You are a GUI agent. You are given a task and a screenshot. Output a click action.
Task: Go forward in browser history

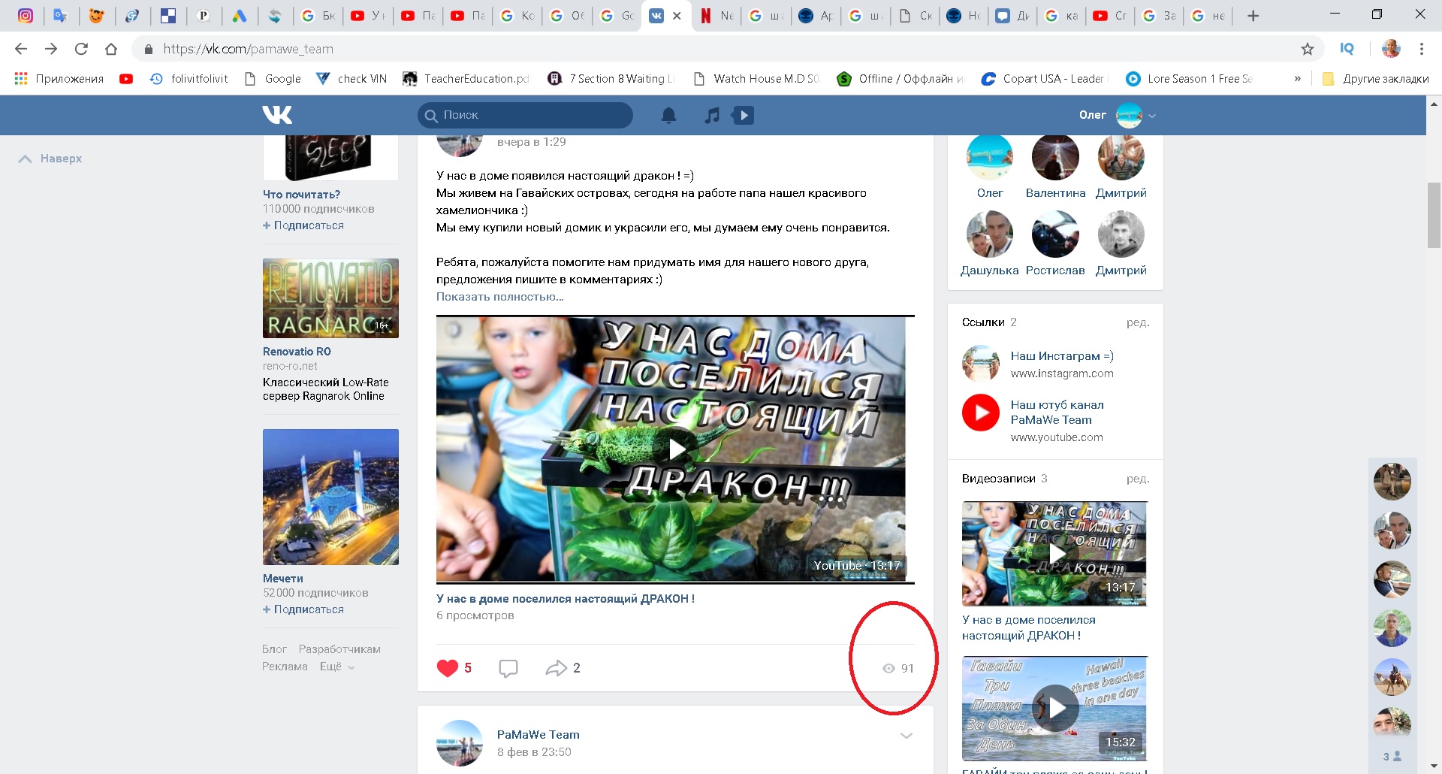51,49
